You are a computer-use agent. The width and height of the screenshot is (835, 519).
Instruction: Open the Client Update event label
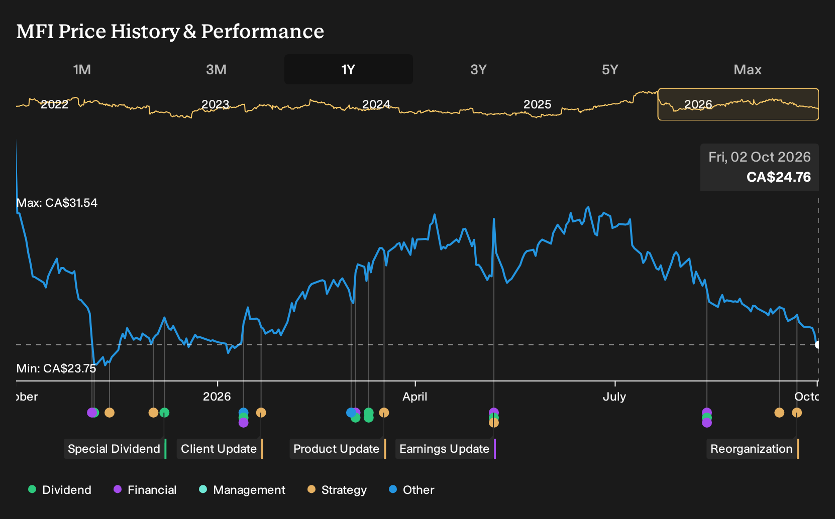220,449
